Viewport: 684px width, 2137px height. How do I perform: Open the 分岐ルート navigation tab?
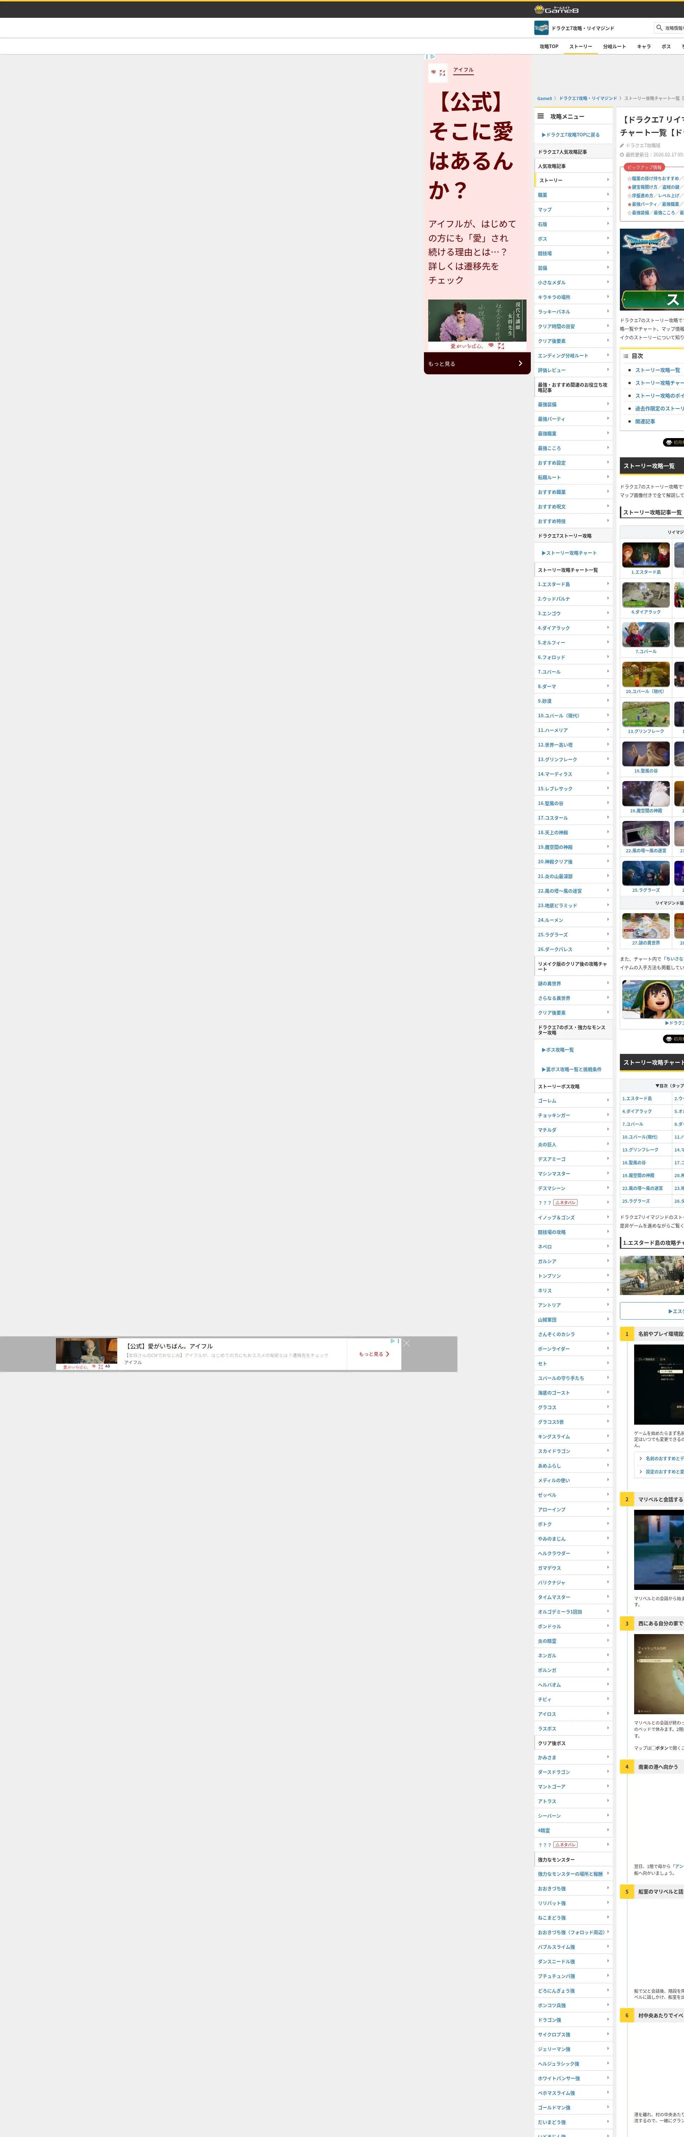pos(614,46)
